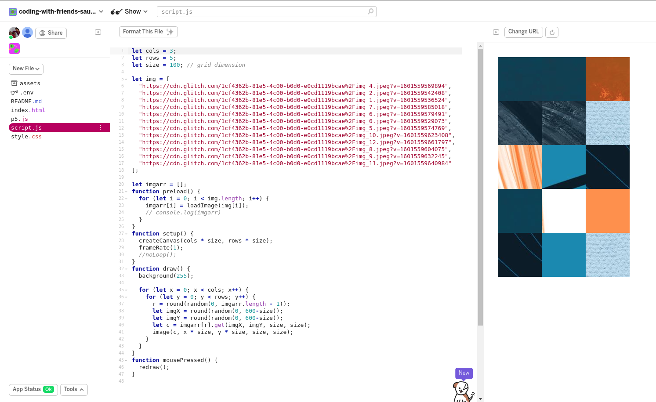Click the img_4.jpeg URL string line
Viewport: 656px width, 402px height.
[295, 86]
